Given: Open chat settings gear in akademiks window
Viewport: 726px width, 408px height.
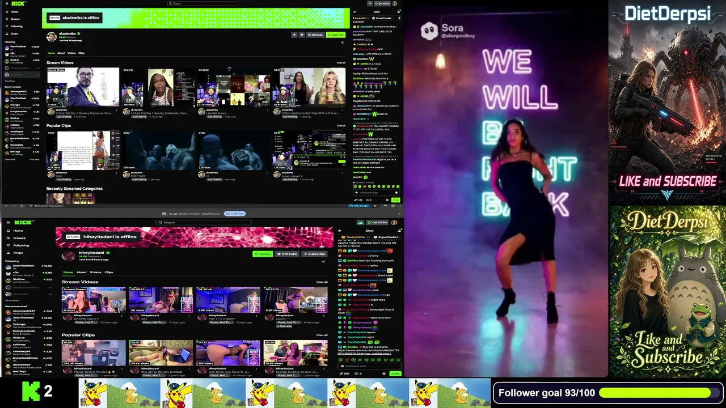Looking at the screenshot, I should (387, 200).
